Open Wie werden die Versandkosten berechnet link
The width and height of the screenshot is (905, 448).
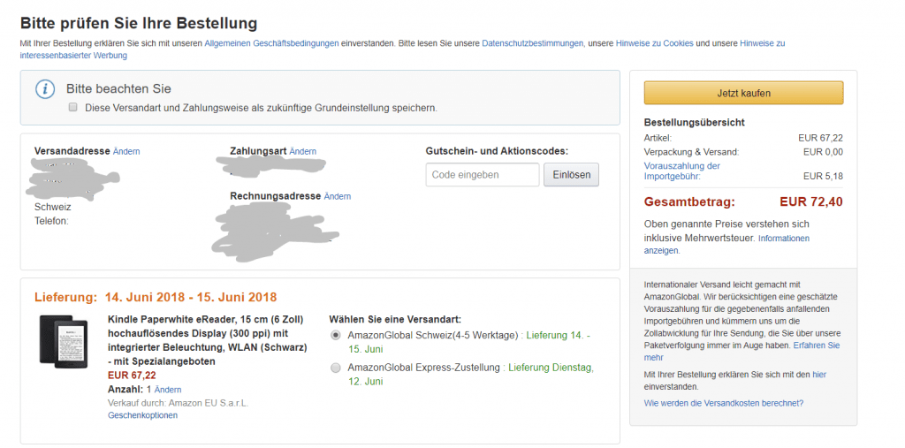(724, 403)
